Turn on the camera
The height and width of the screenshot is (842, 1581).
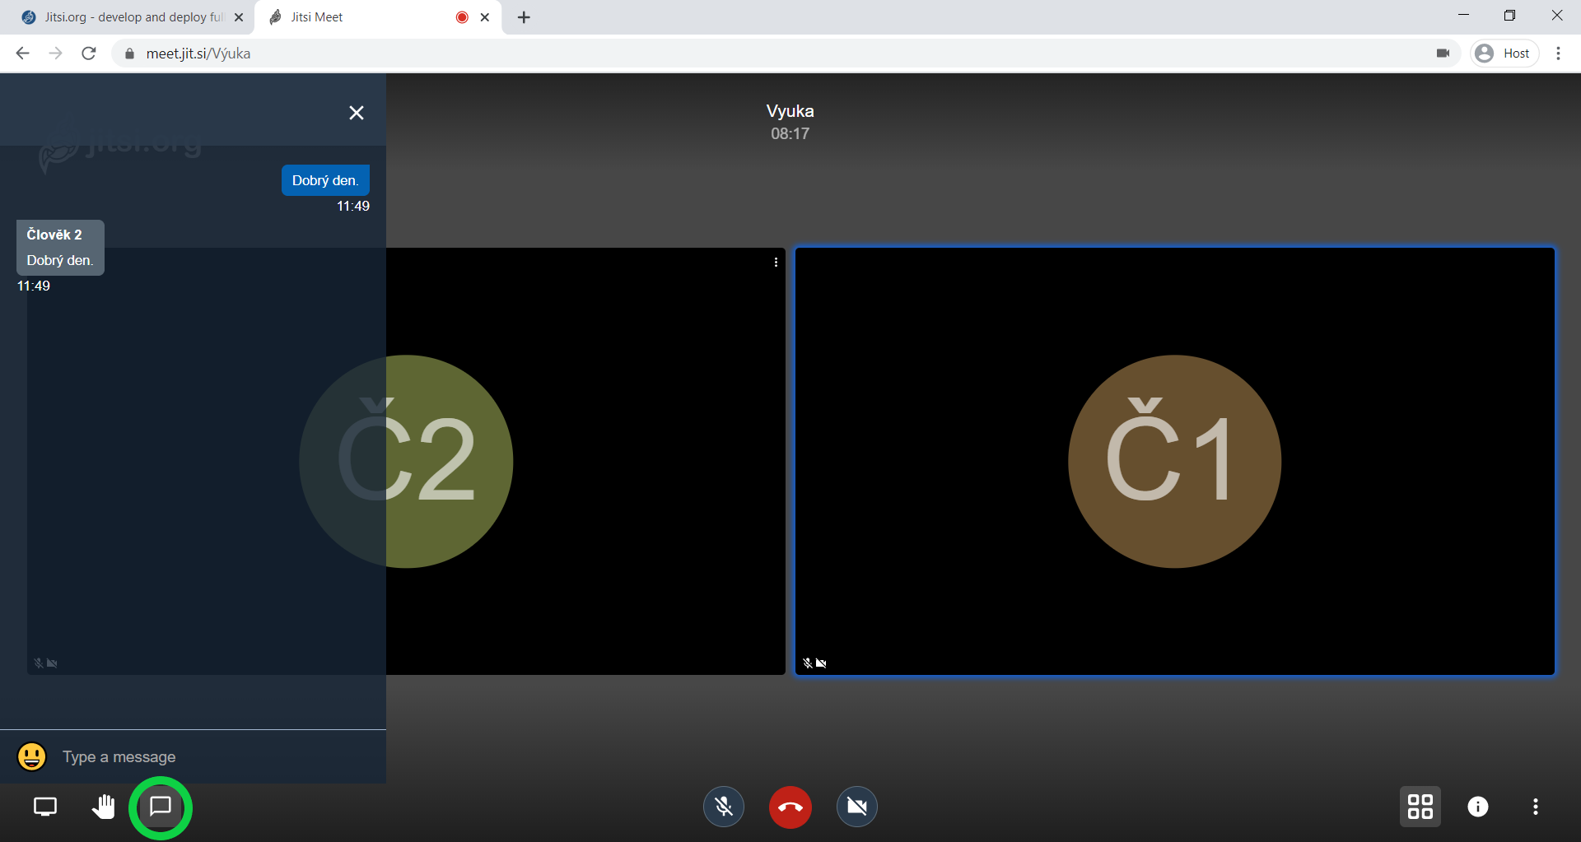[x=856, y=807]
